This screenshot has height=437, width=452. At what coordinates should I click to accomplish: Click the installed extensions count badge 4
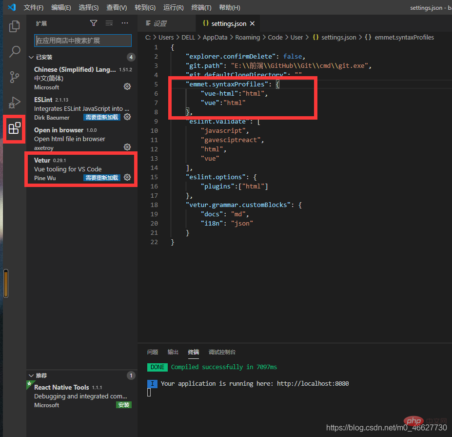(131, 57)
